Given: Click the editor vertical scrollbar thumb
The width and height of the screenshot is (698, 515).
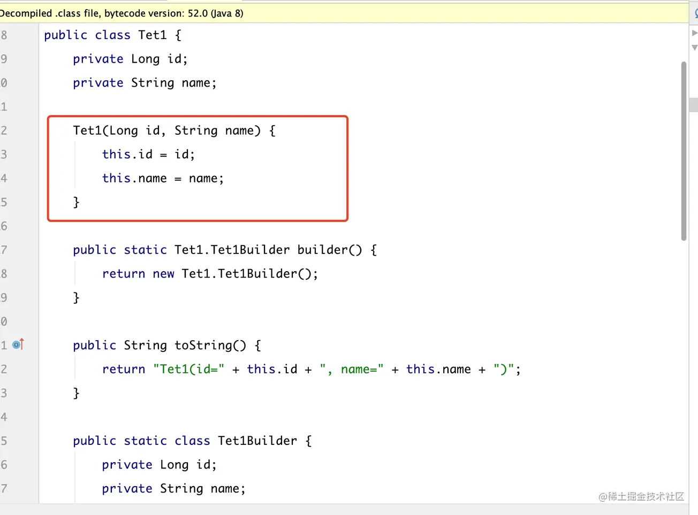Looking at the screenshot, I should click(684, 151).
